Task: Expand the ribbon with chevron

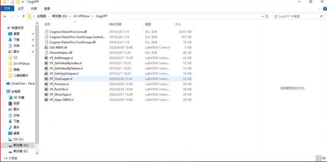Action: click(x=320, y=9)
